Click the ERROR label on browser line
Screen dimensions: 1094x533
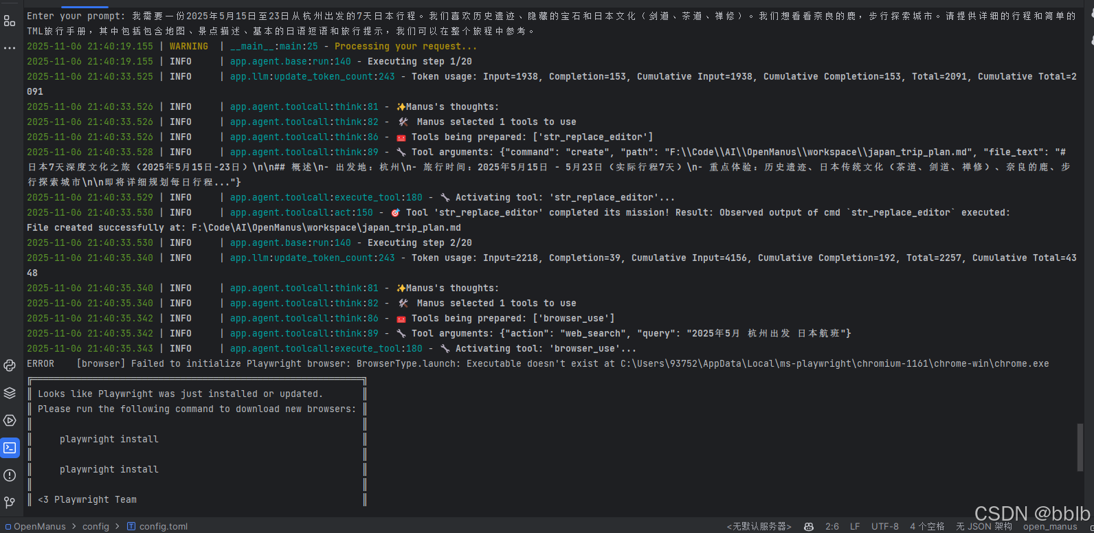(x=41, y=363)
